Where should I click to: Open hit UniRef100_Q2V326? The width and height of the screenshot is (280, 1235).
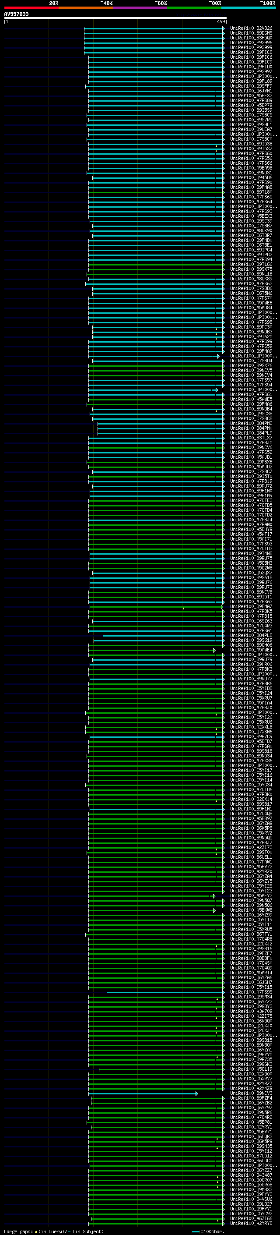point(251,28)
